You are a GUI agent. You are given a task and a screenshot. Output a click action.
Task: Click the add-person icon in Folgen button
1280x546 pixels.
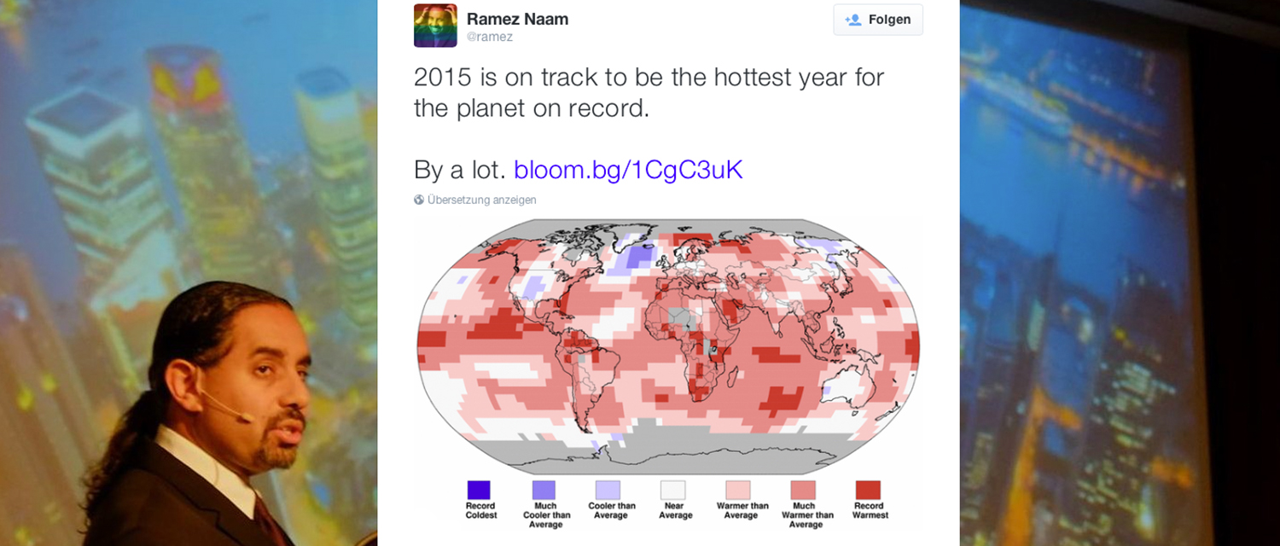point(852,20)
